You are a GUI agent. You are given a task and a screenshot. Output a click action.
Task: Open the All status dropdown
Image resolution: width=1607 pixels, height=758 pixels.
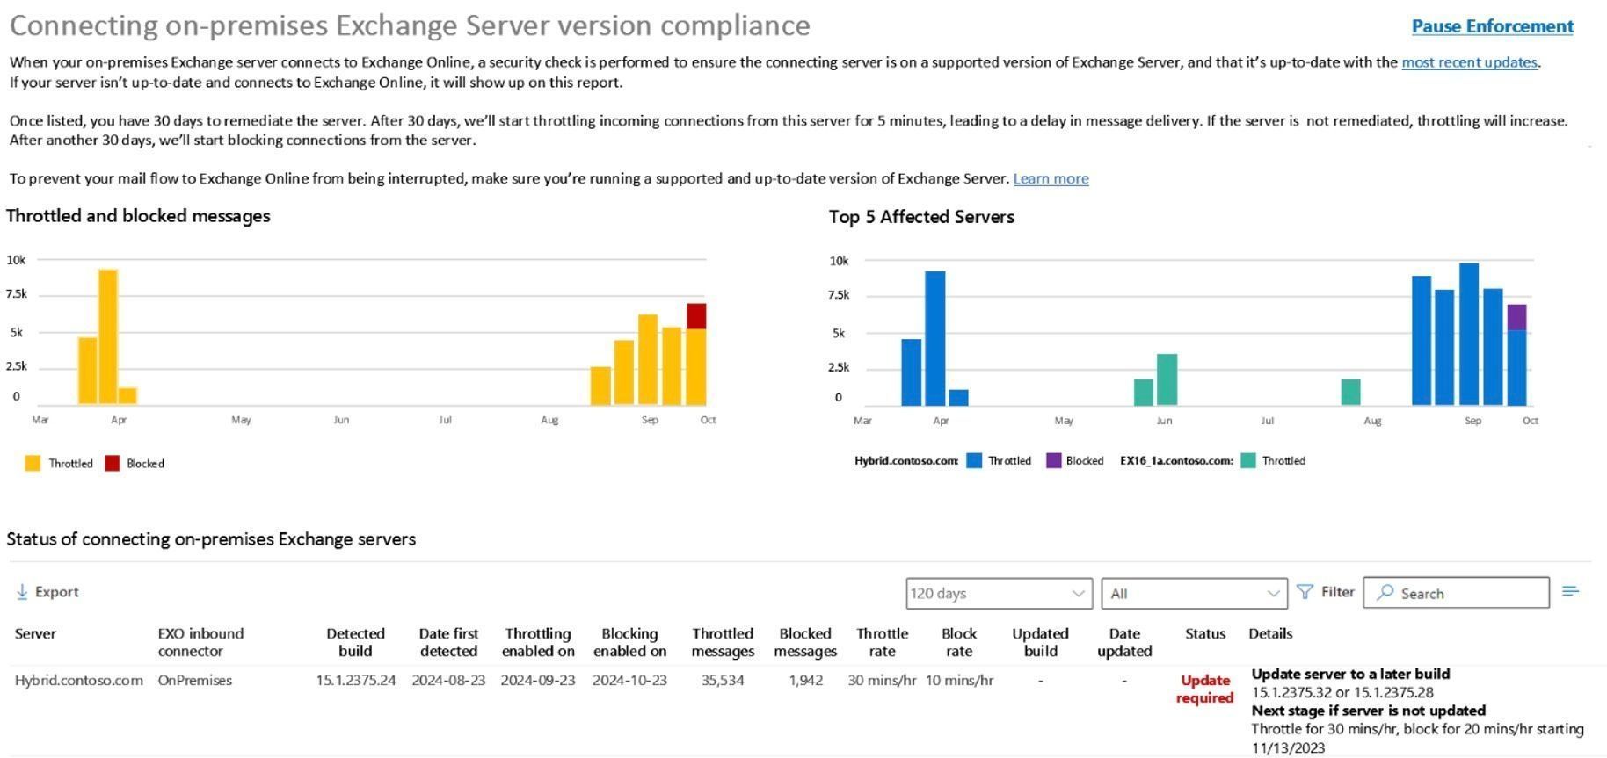(1195, 594)
